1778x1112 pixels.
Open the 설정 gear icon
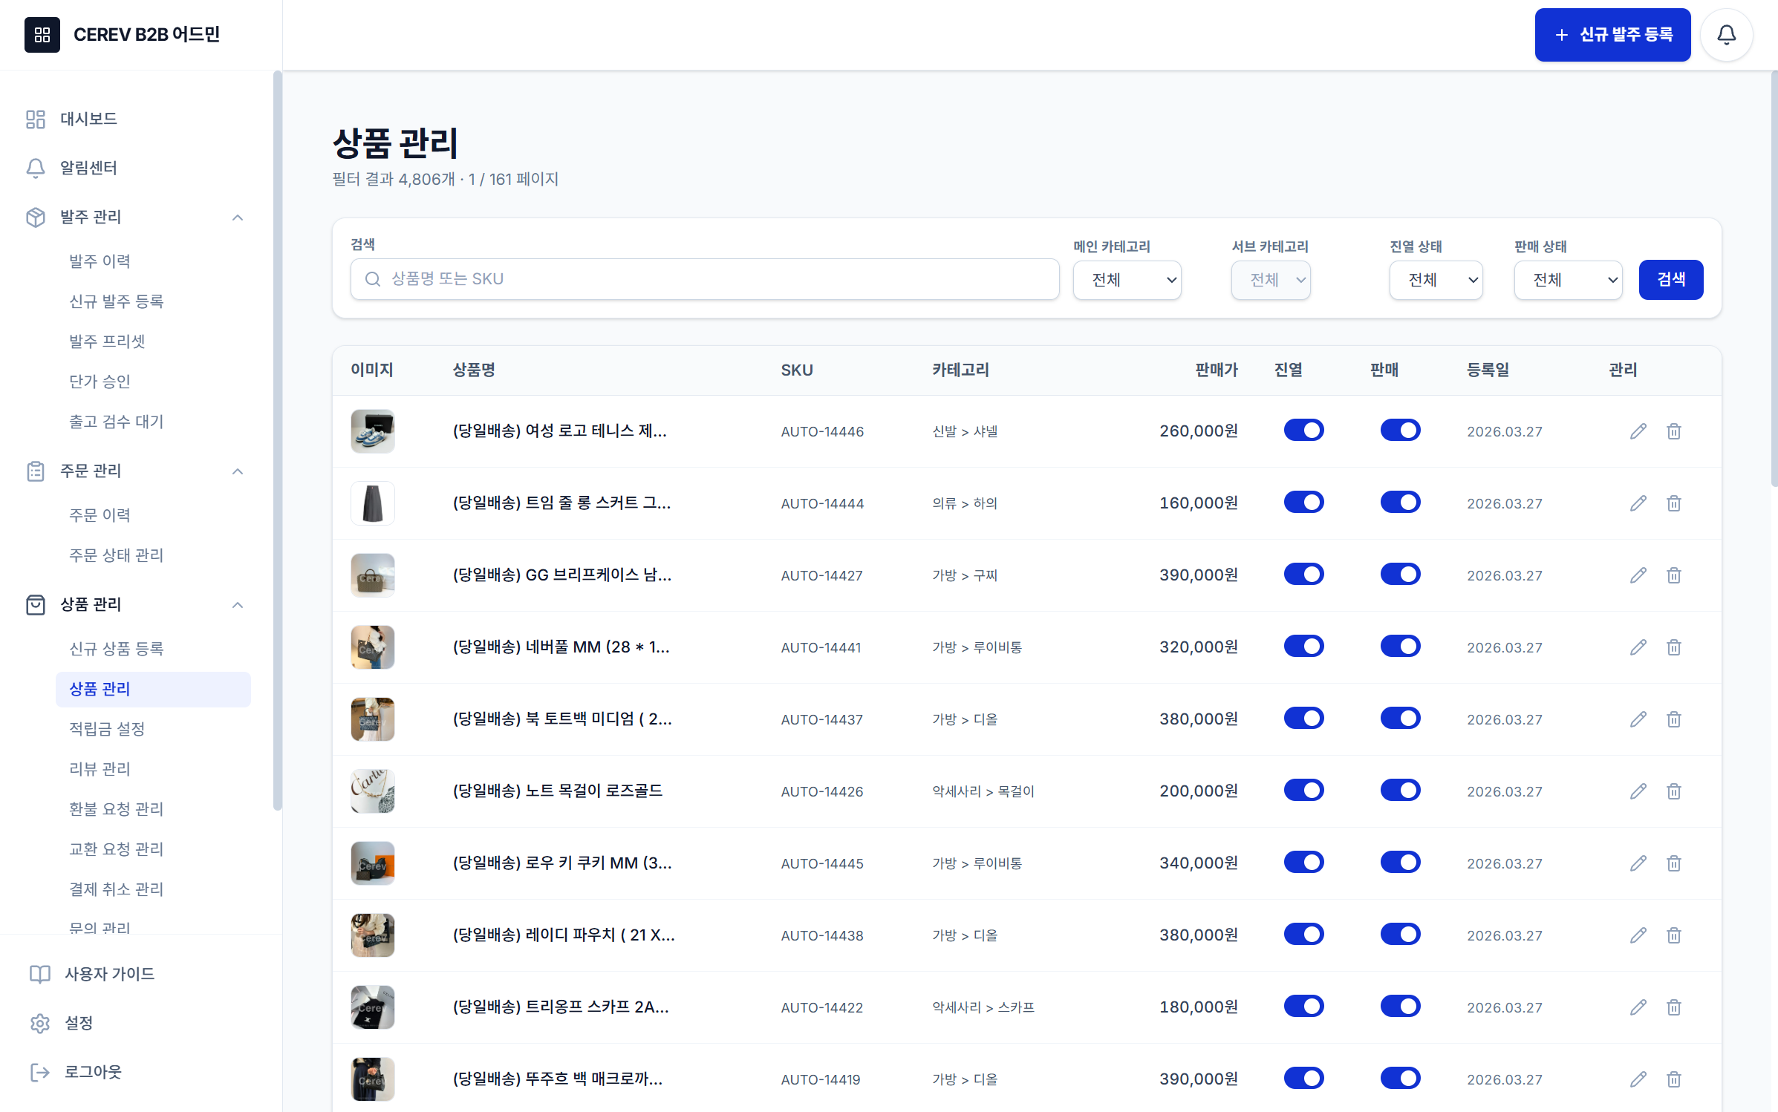tap(40, 1023)
